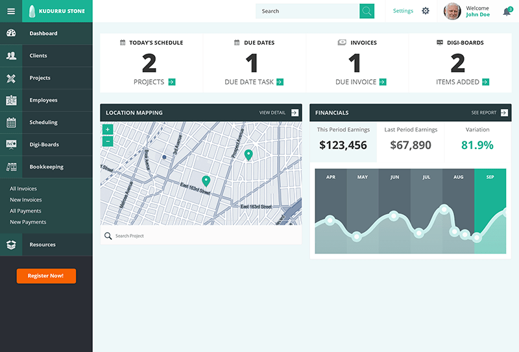Click the Resources box icon

pos(11,245)
